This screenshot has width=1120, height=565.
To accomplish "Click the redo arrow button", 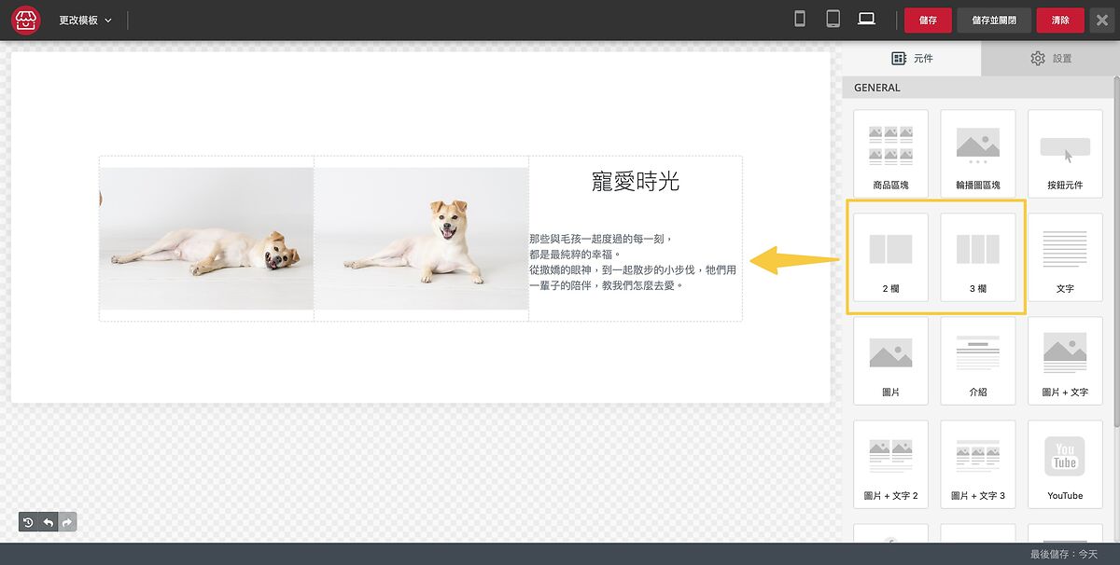I will pyautogui.click(x=67, y=522).
